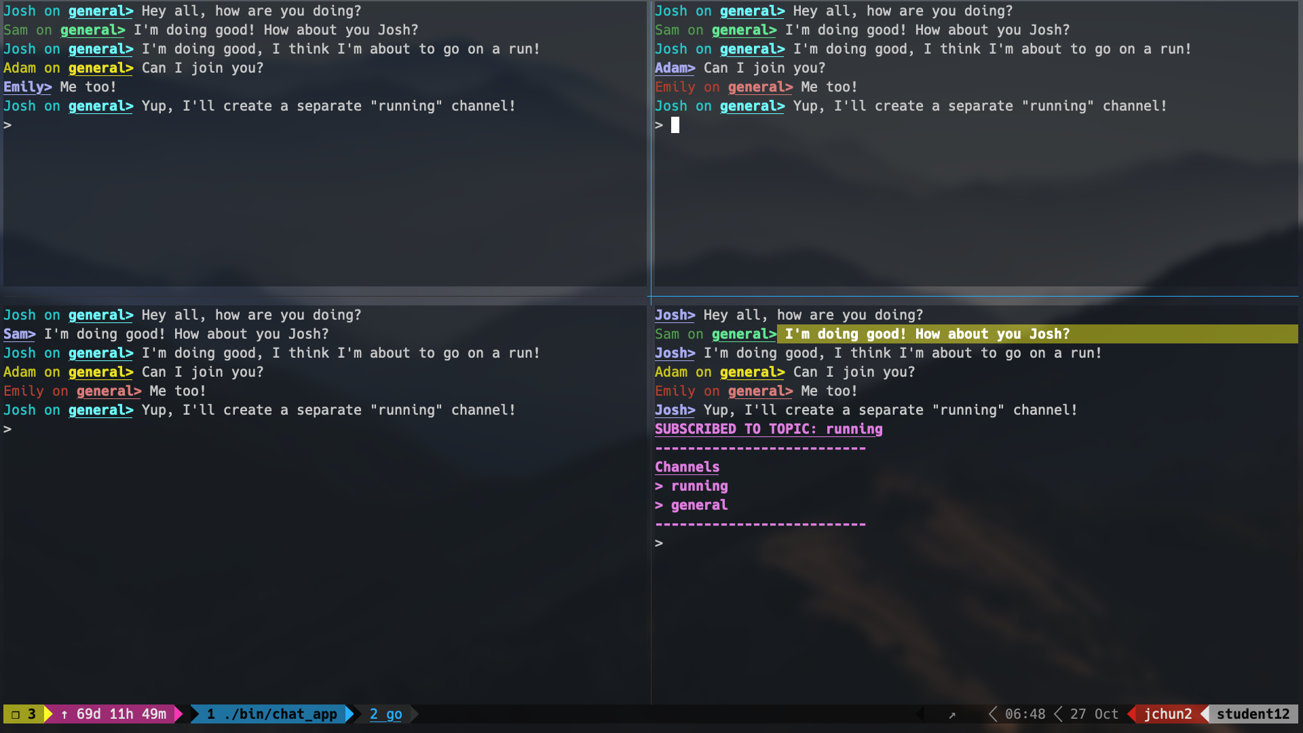Click the student12 hostname badge
The width and height of the screenshot is (1303, 733).
(x=1253, y=714)
